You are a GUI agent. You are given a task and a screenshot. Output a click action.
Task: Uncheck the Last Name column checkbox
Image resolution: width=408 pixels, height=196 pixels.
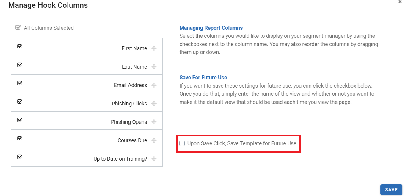pyautogui.click(x=20, y=65)
